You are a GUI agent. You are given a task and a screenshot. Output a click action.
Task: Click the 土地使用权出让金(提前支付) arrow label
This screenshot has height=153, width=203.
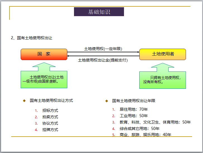pos(103,60)
